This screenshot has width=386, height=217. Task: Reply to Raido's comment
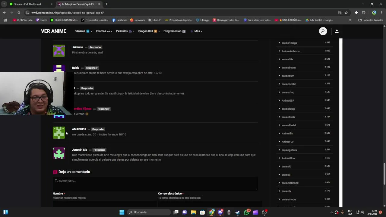point(92,68)
